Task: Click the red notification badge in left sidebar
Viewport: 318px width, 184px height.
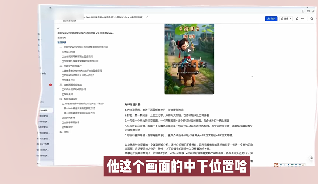Action: (x=51, y=85)
